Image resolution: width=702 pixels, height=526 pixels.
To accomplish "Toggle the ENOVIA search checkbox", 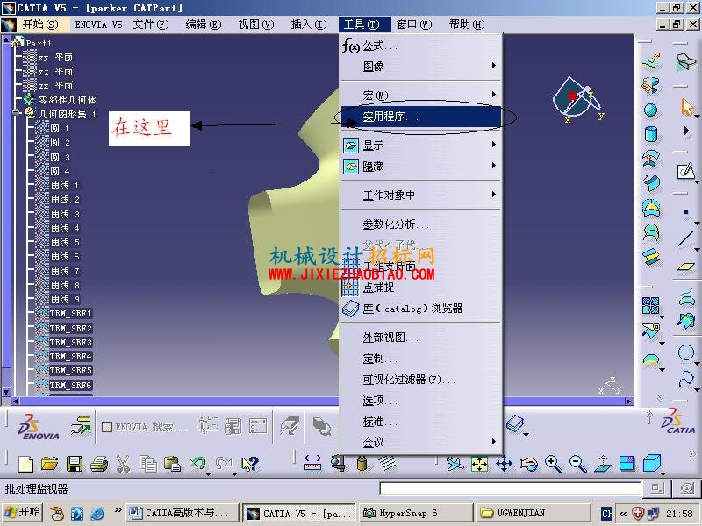I will click(x=106, y=427).
